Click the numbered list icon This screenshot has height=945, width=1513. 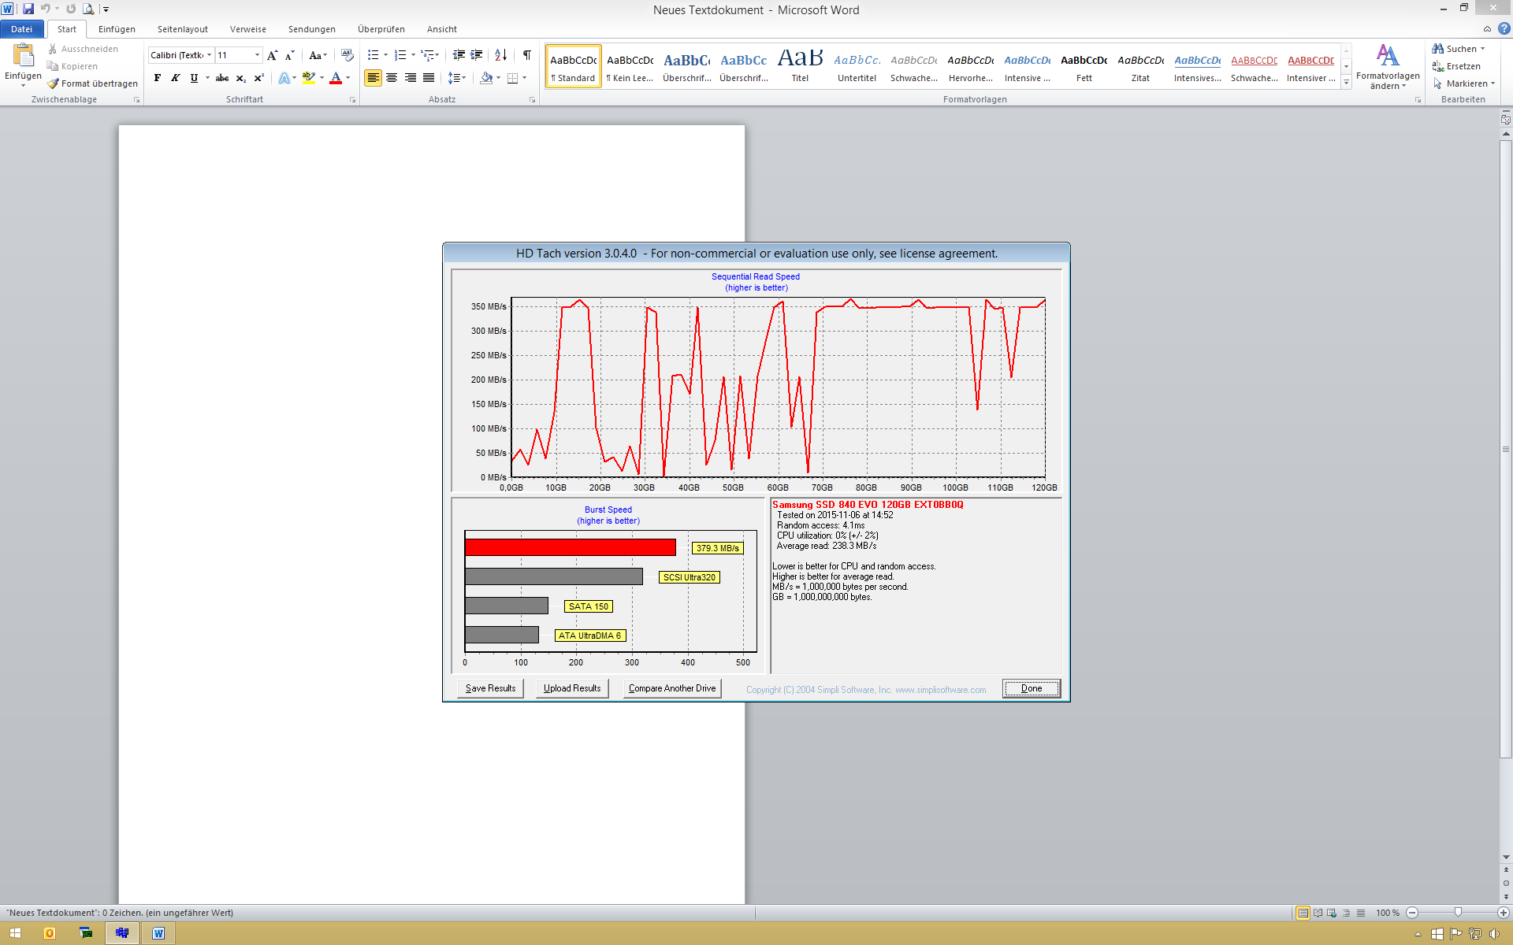coord(400,55)
